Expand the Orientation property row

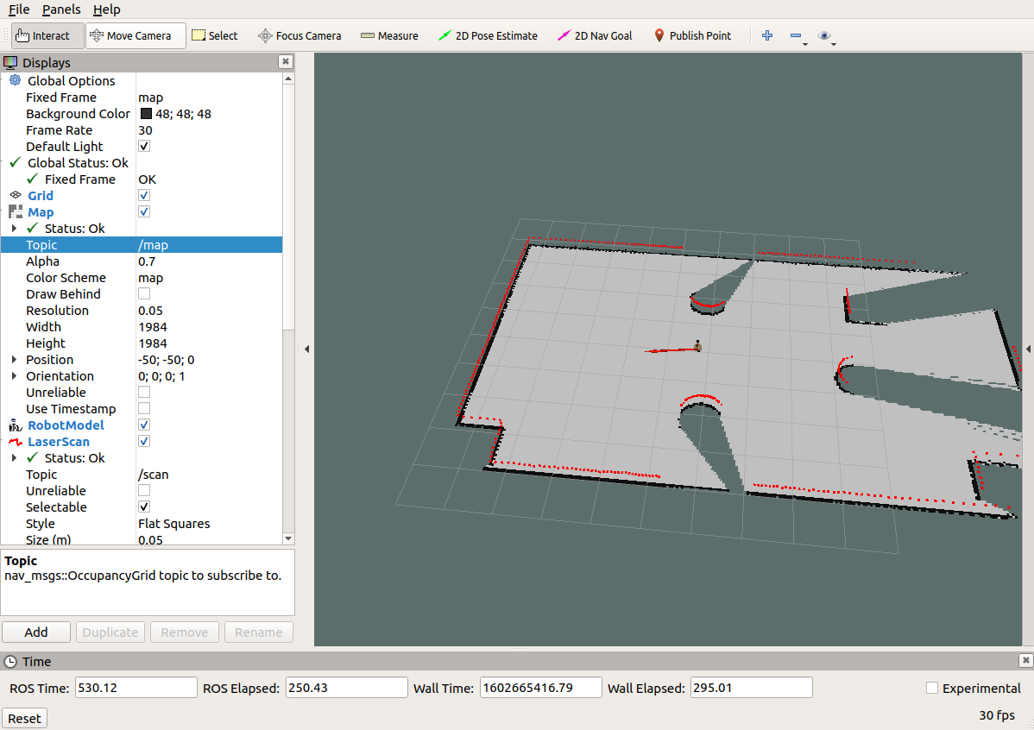[14, 376]
